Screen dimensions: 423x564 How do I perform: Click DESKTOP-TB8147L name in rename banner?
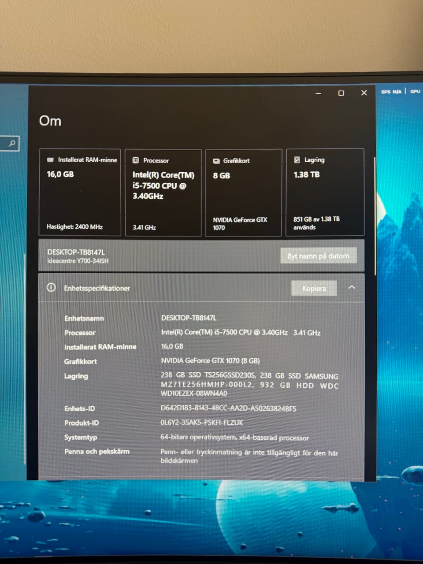click(x=76, y=252)
